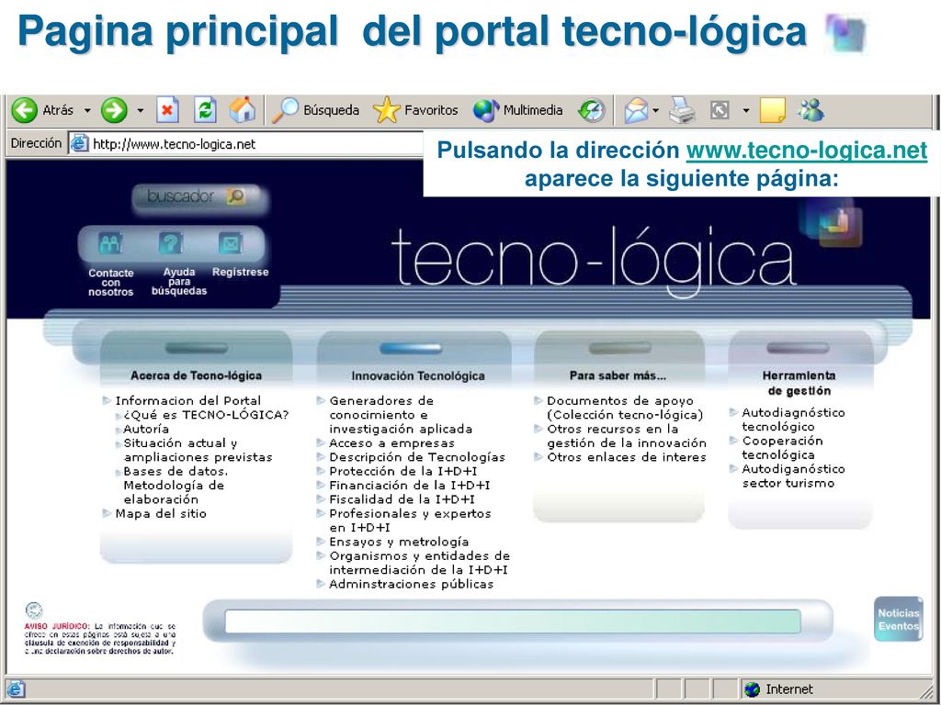
Task: Click the news ticker bar at bottom
Action: click(x=513, y=621)
